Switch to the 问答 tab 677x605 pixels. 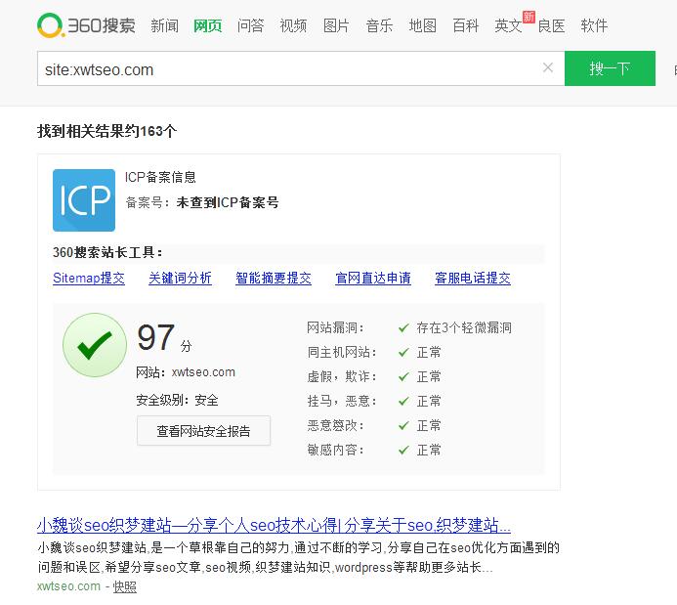(x=250, y=26)
